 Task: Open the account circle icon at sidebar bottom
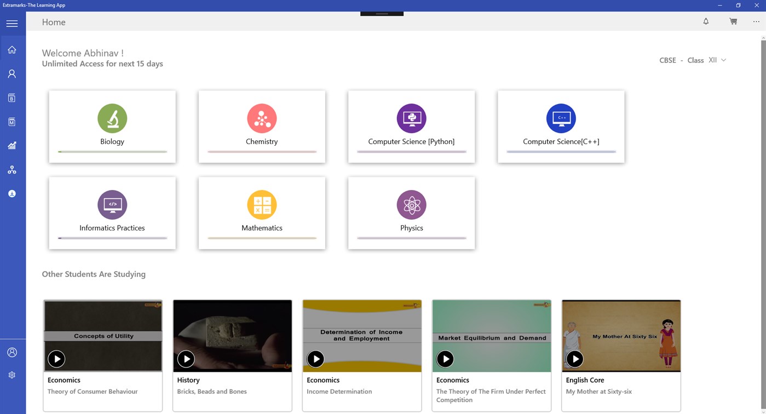pos(12,353)
